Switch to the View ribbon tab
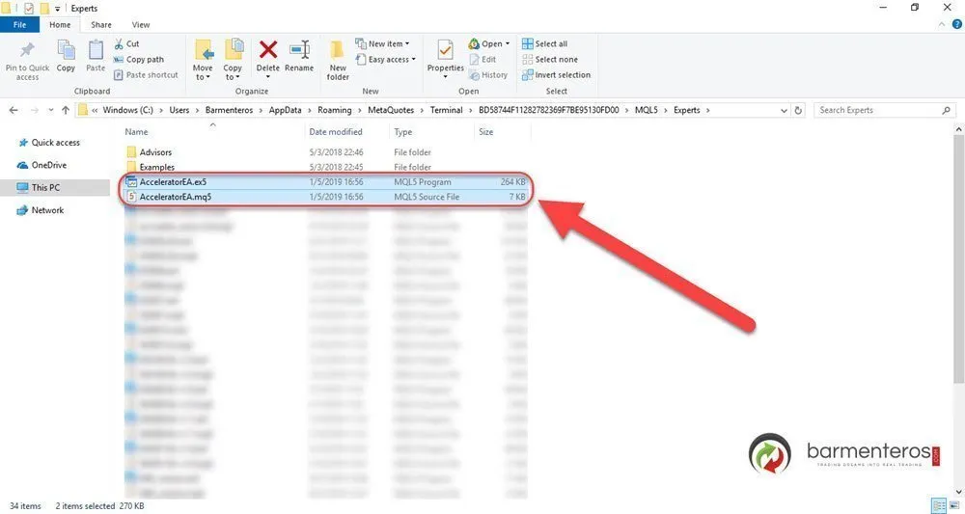This screenshot has width=965, height=514. coord(140,25)
